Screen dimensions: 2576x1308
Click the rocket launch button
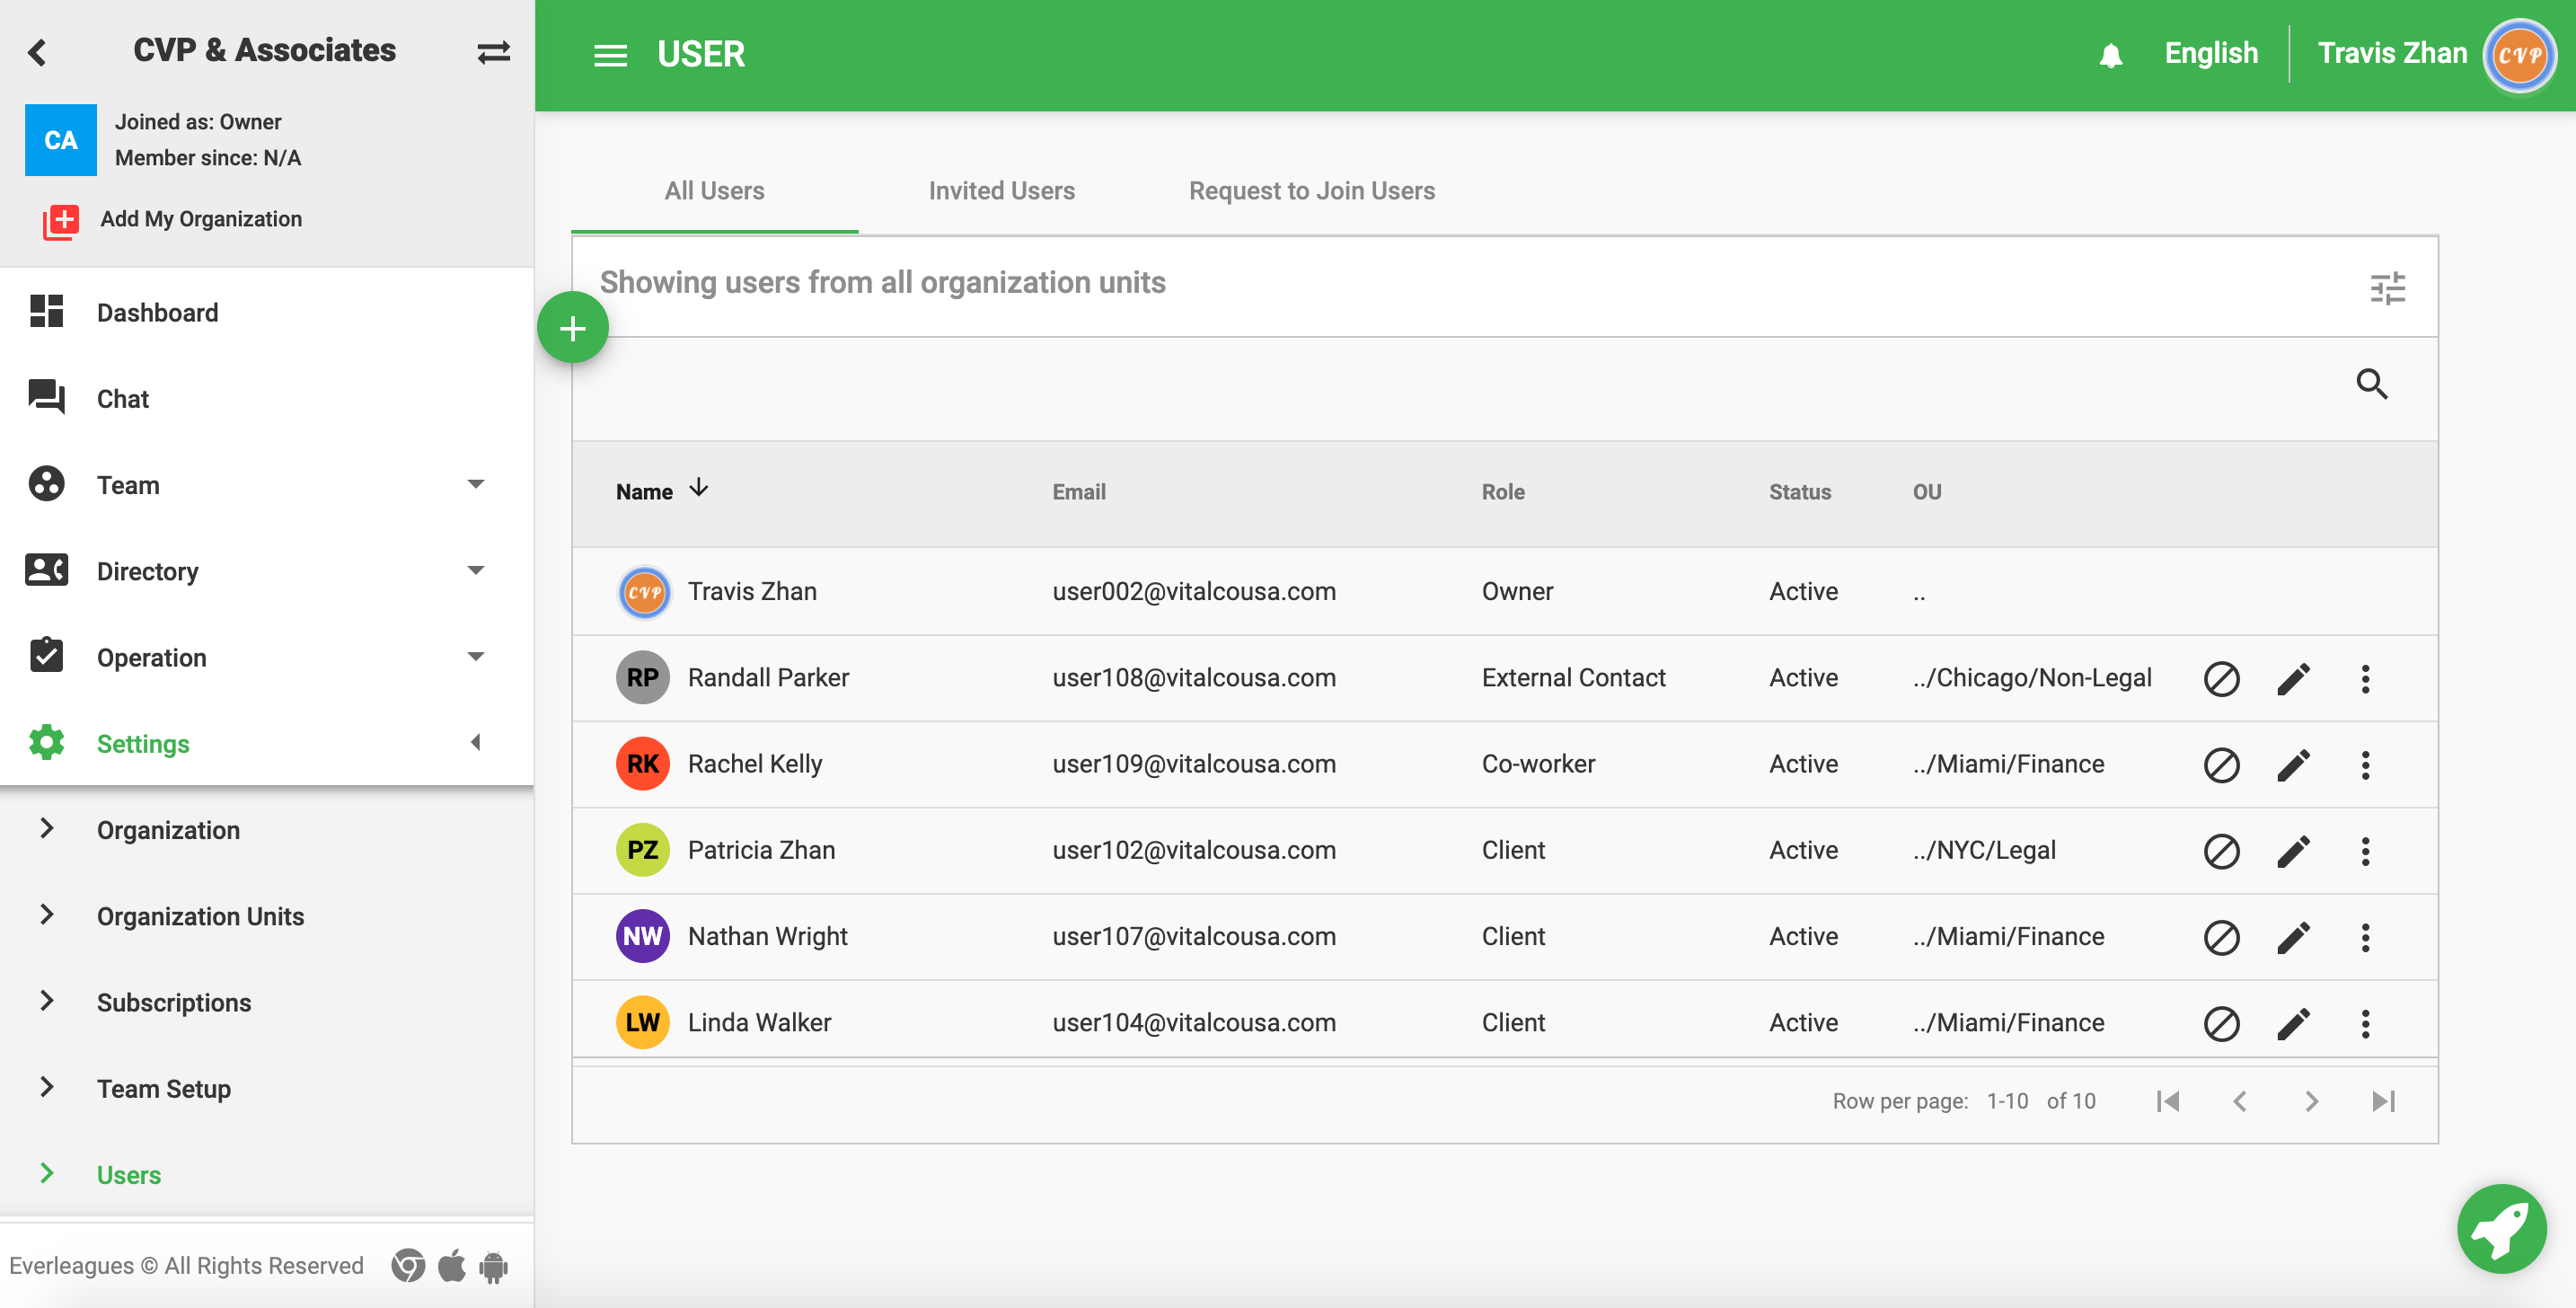(x=2501, y=1229)
